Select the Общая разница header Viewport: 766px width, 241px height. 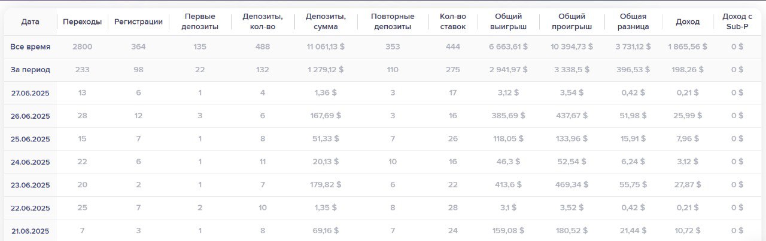[633, 21]
